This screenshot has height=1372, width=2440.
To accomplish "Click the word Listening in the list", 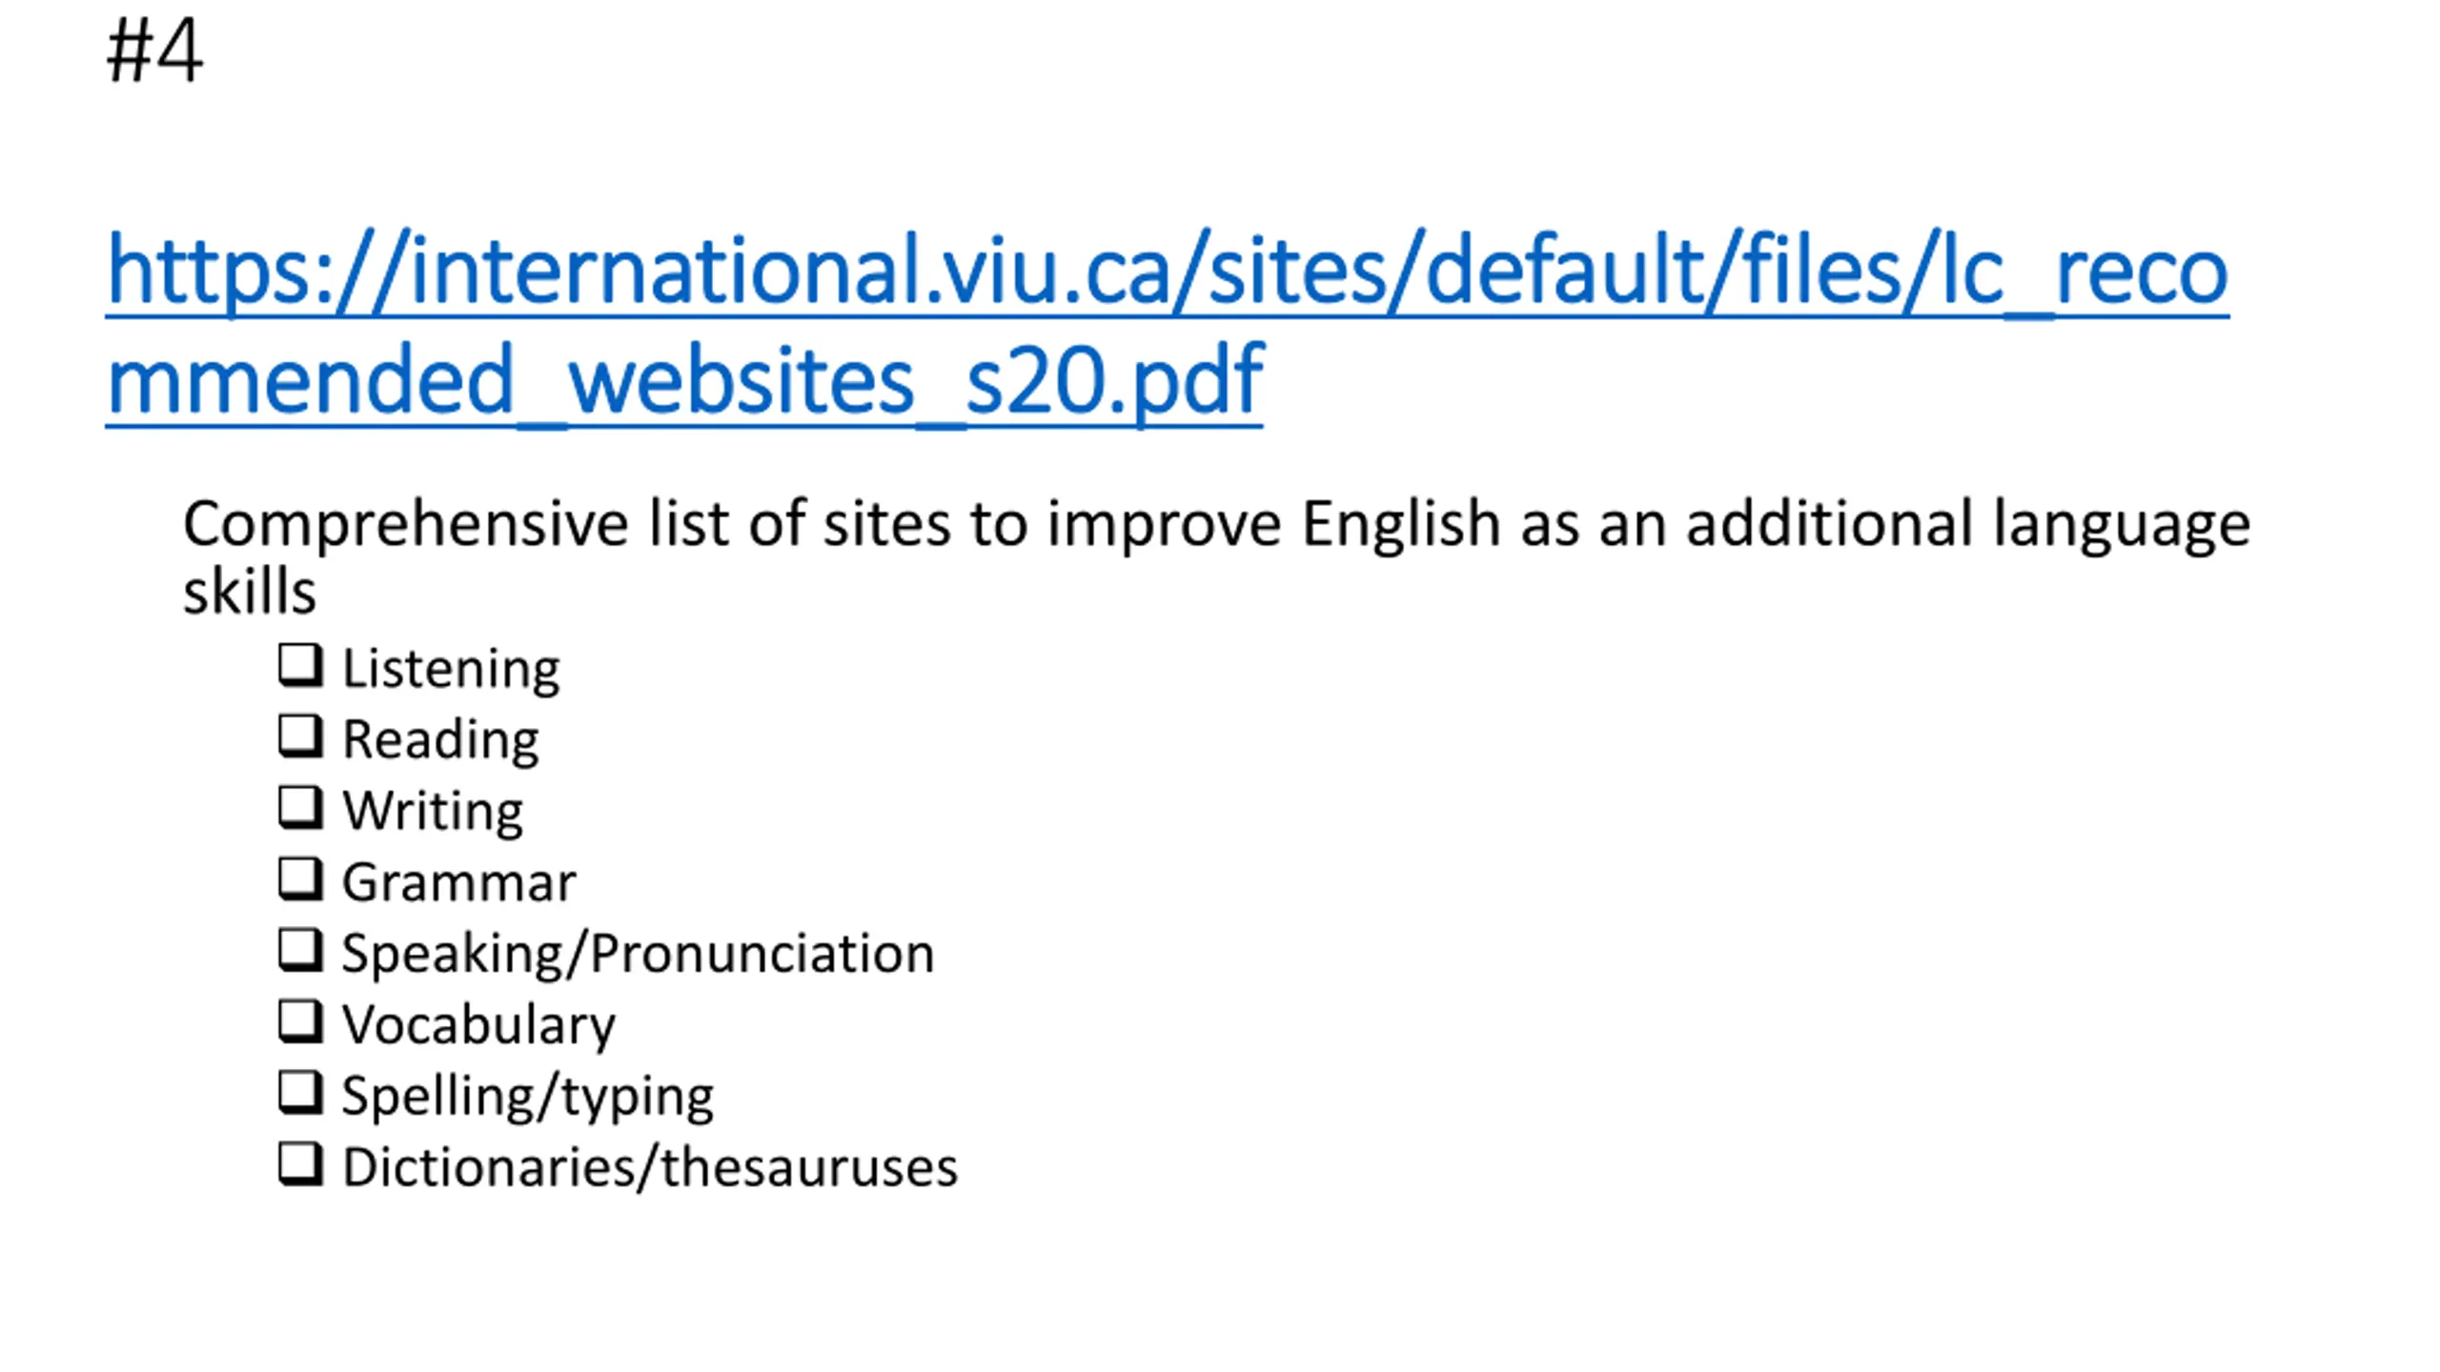I will click(451, 670).
